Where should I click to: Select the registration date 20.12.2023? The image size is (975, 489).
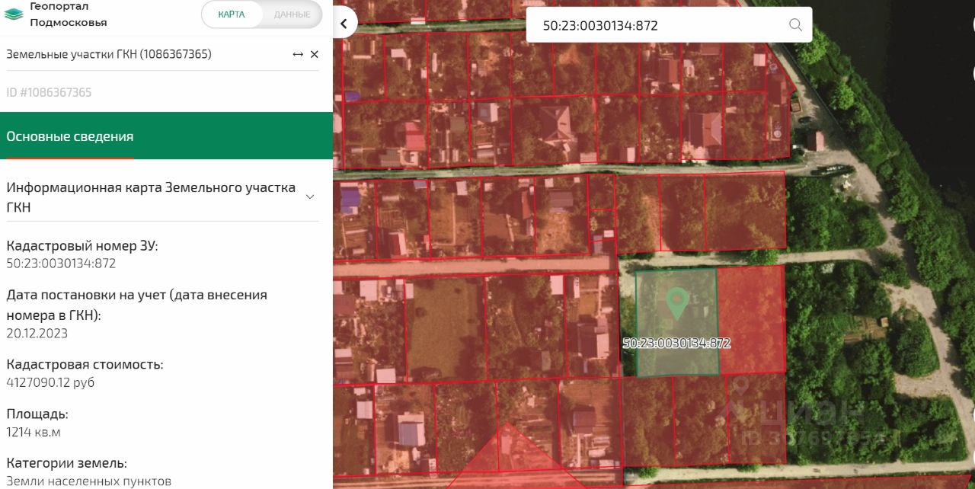[37, 334]
